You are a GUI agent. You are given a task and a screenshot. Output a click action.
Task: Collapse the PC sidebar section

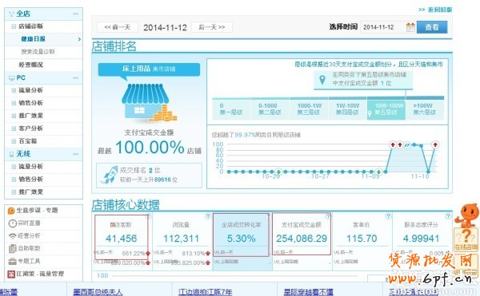pos(76,78)
